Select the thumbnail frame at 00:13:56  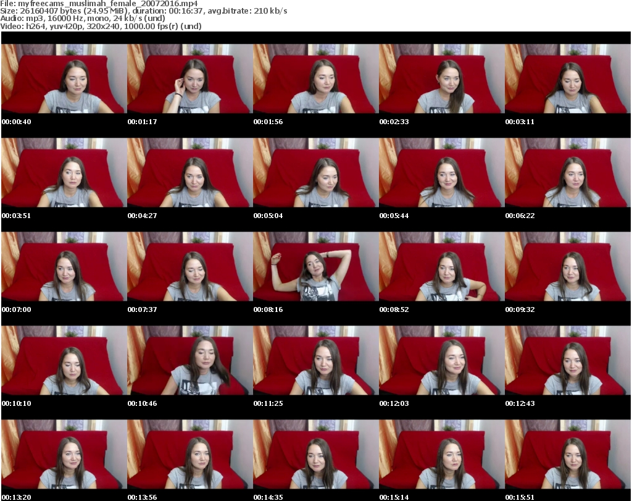click(x=190, y=455)
